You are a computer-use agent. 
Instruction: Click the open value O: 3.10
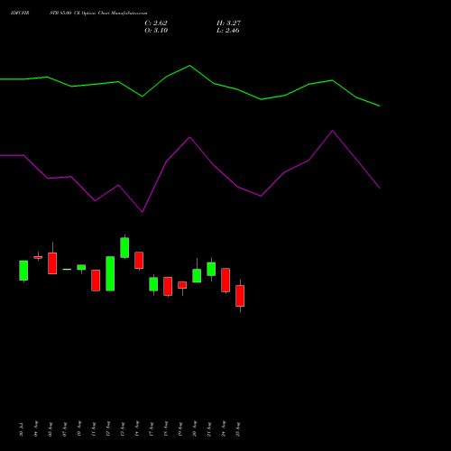(x=156, y=31)
